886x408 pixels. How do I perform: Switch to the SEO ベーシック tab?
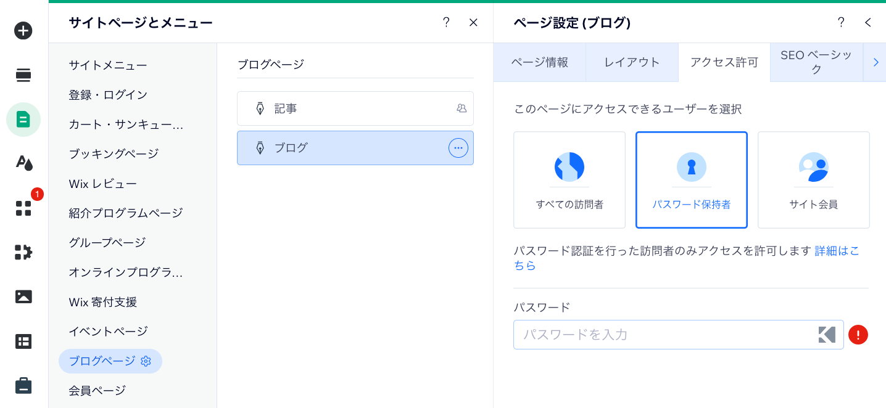point(816,62)
